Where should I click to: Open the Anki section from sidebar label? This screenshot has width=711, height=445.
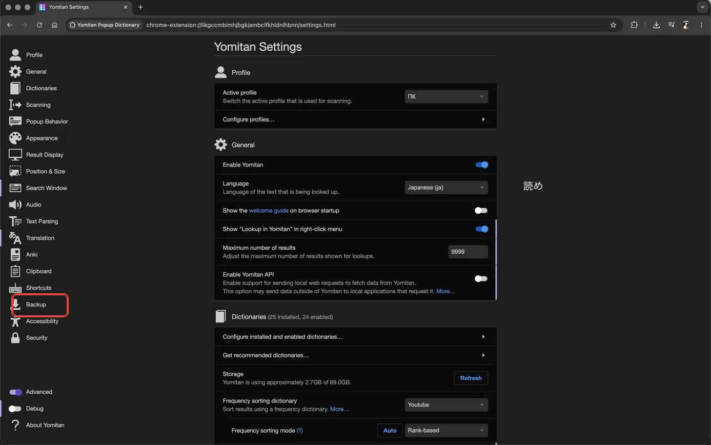[32, 254]
